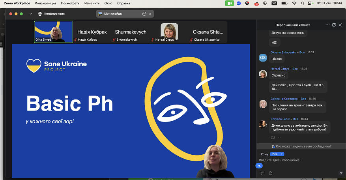Click the muted mic icon of Oksana Shtapenko

click(x=191, y=40)
